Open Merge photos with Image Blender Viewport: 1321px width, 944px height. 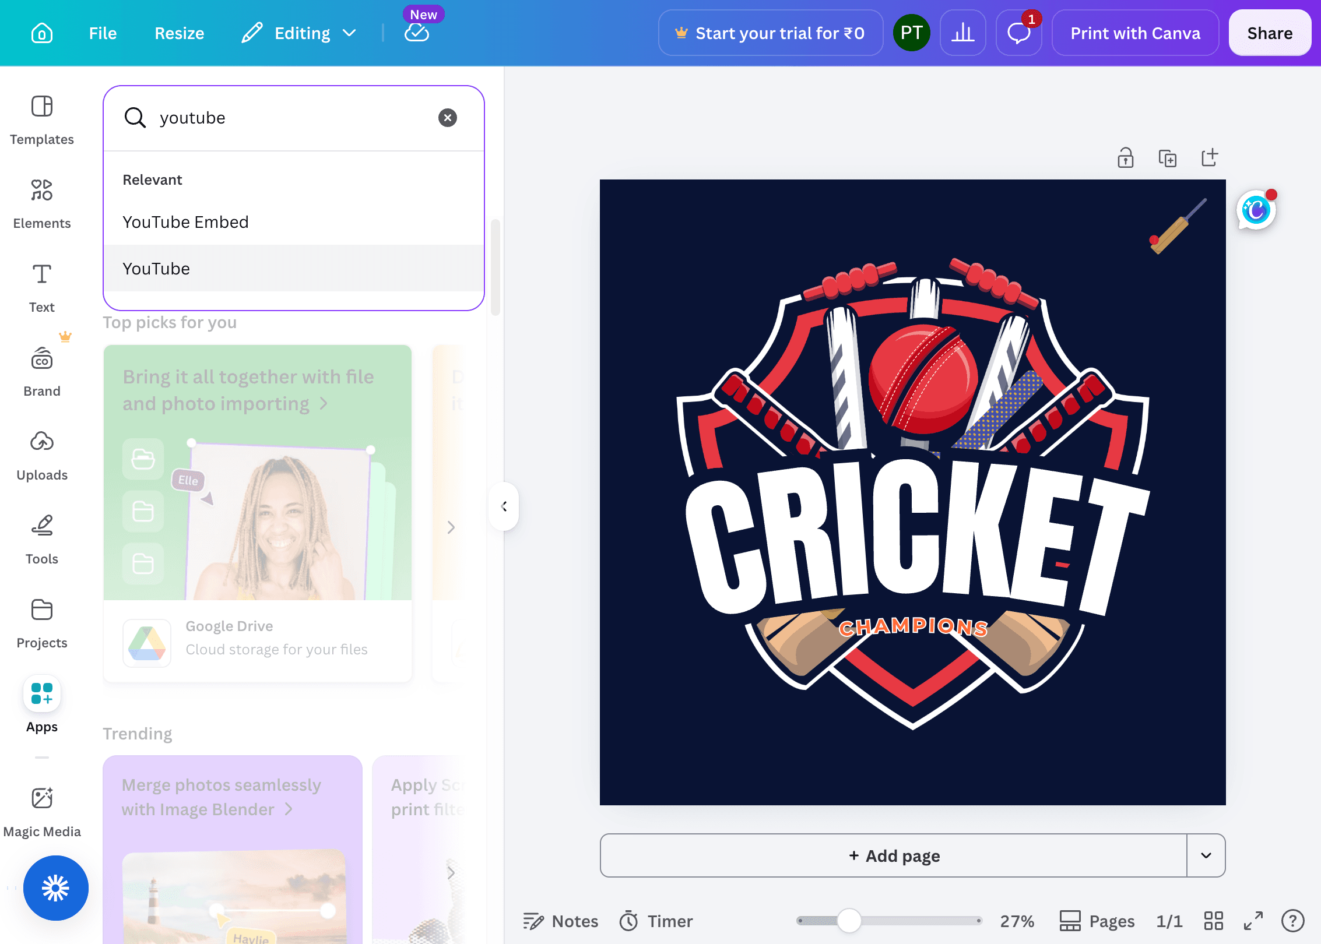222,797
